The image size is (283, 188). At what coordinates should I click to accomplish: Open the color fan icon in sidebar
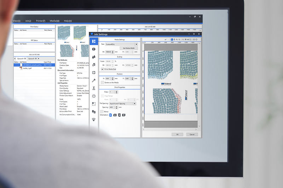click(x=94, y=120)
